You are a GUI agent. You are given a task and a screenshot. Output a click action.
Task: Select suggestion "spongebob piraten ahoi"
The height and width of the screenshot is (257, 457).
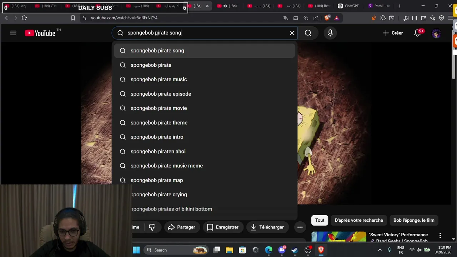(x=205, y=151)
